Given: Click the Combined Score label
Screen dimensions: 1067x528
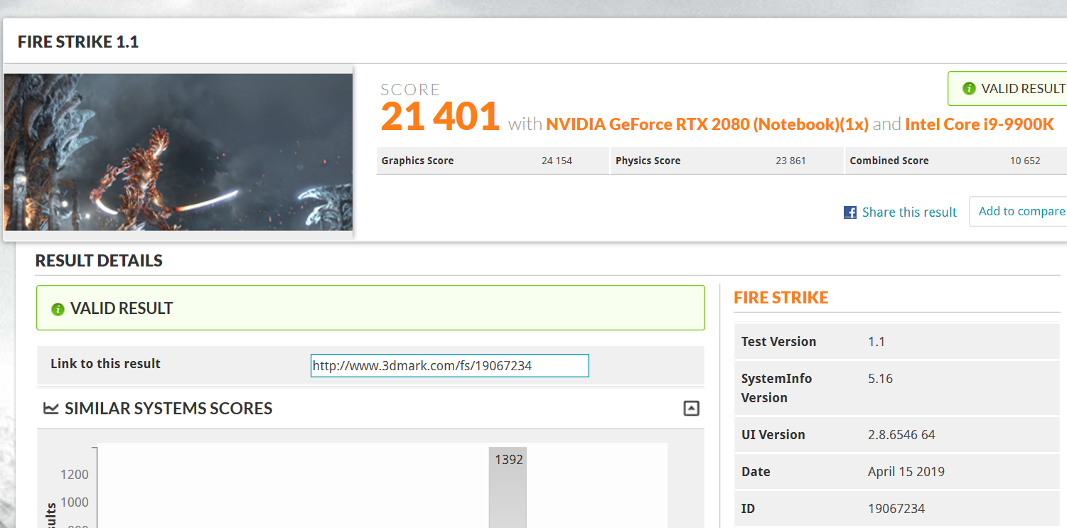Looking at the screenshot, I should pyautogui.click(x=889, y=161).
